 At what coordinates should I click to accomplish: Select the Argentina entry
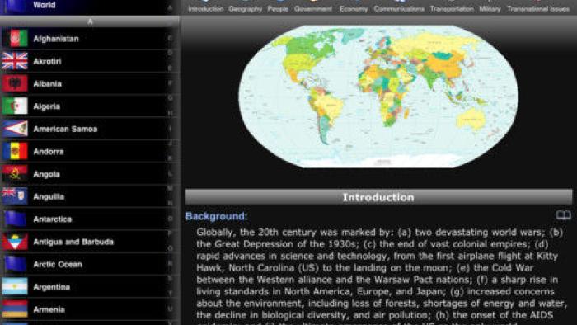pos(90,287)
